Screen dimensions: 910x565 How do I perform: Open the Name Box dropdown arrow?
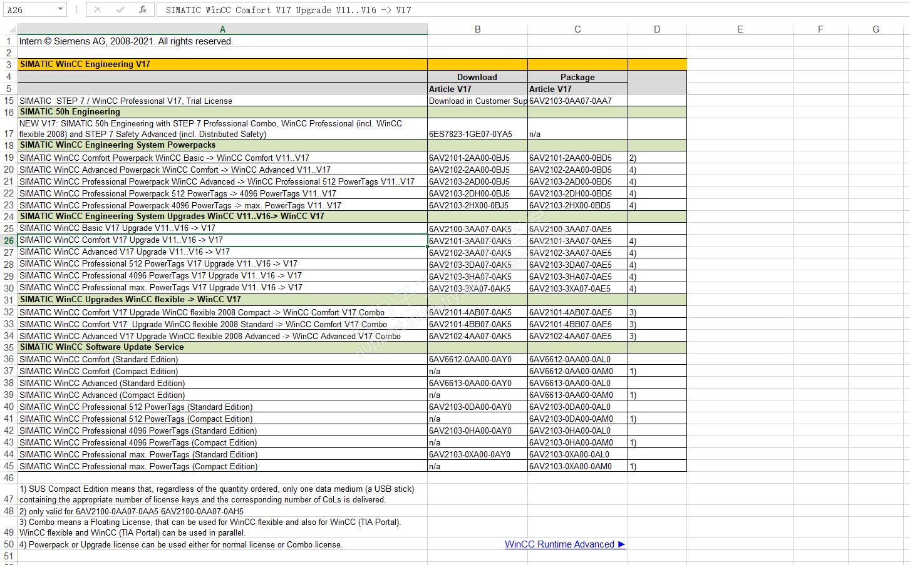click(x=60, y=9)
